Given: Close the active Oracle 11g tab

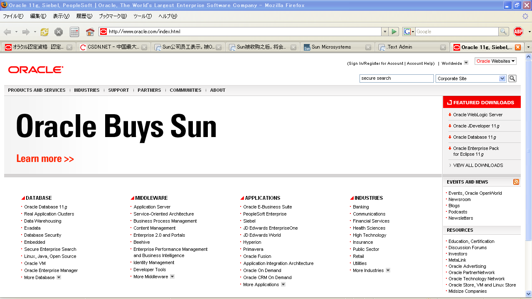Looking at the screenshot, I should click(x=518, y=47).
